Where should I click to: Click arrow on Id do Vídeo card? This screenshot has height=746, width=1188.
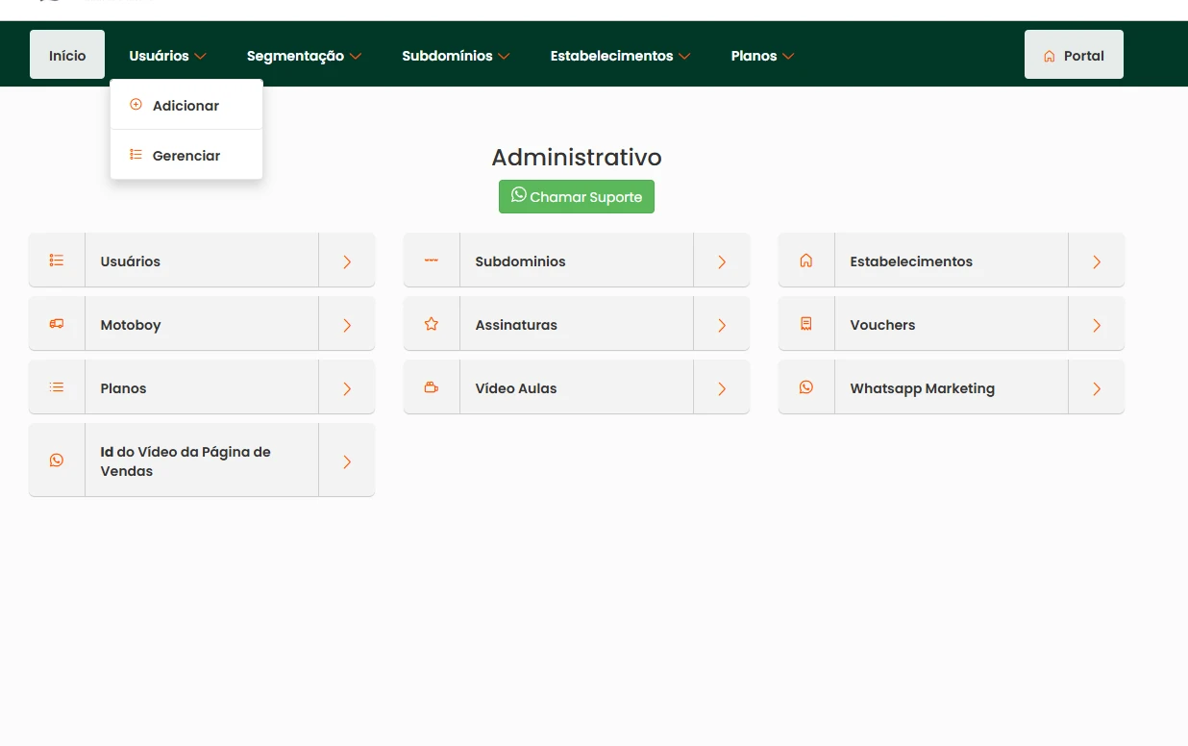347,461
